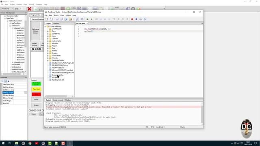Screen dimensions: 260x146
Task: Collapse the C:\Mach4Hobby root folder
Action: click(x=45, y=26)
